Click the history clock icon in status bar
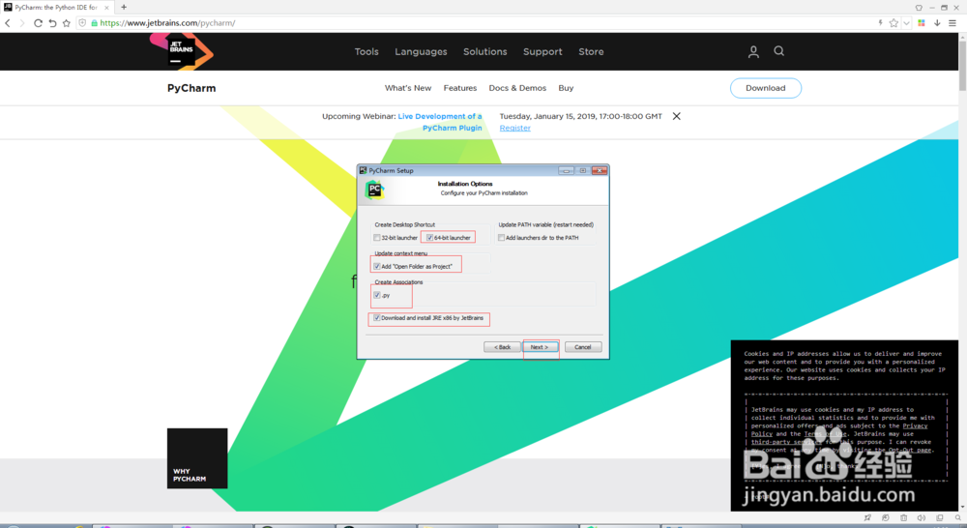This screenshot has width=967, height=528. [x=886, y=518]
